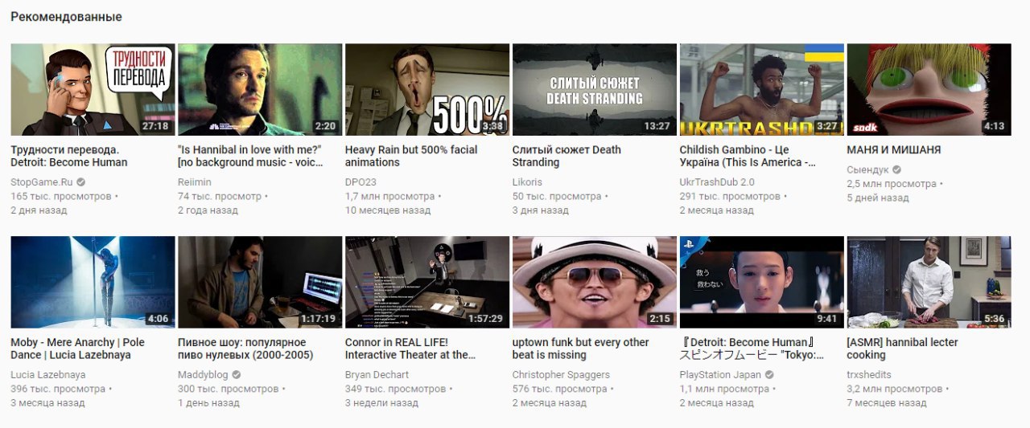1030x428 pixels.
Task: Click the uptown funk but every other title
Action: [581, 349]
